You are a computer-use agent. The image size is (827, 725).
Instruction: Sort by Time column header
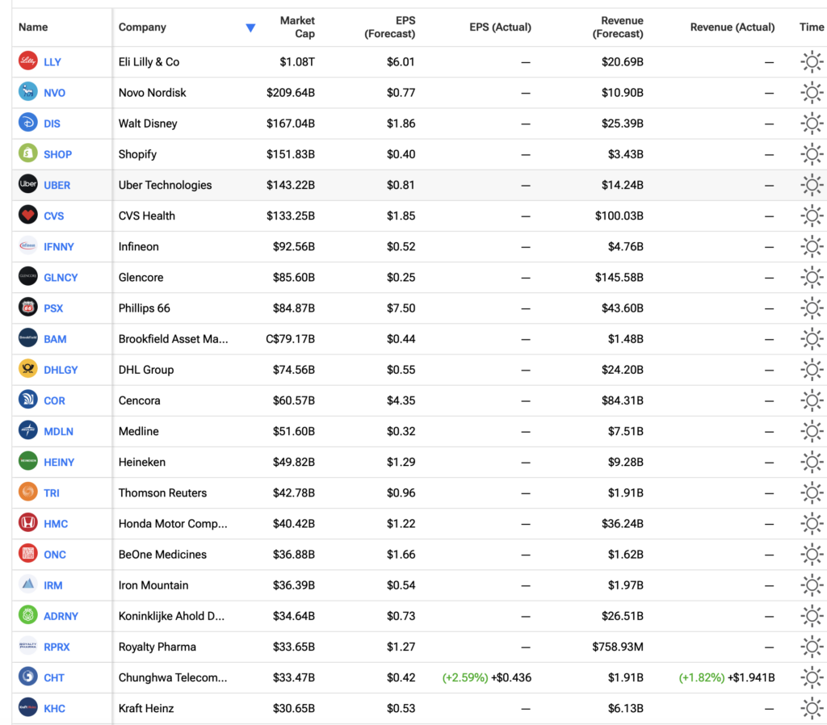(x=812, y=27)
